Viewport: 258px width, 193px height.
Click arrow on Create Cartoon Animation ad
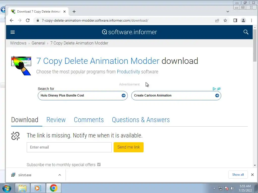click(217, 95)
